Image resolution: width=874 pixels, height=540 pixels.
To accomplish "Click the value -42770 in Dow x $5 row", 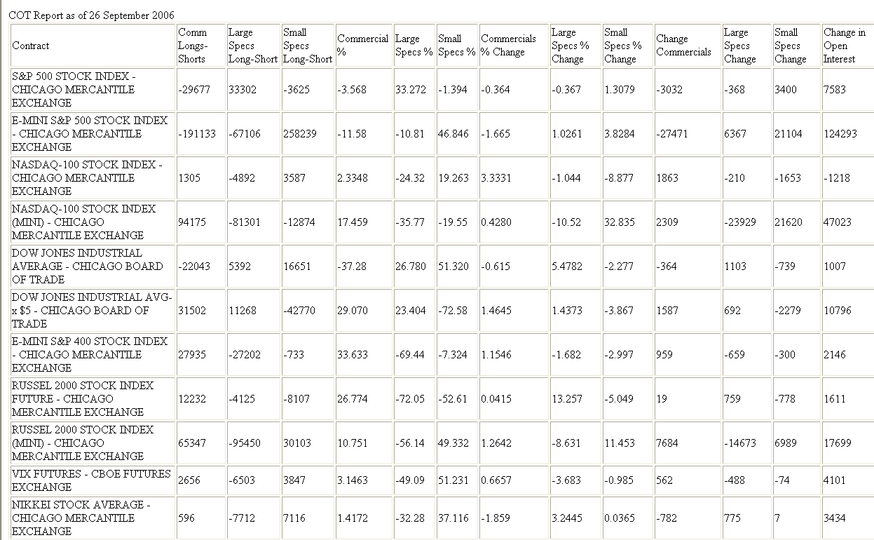I will click(299, 311).
